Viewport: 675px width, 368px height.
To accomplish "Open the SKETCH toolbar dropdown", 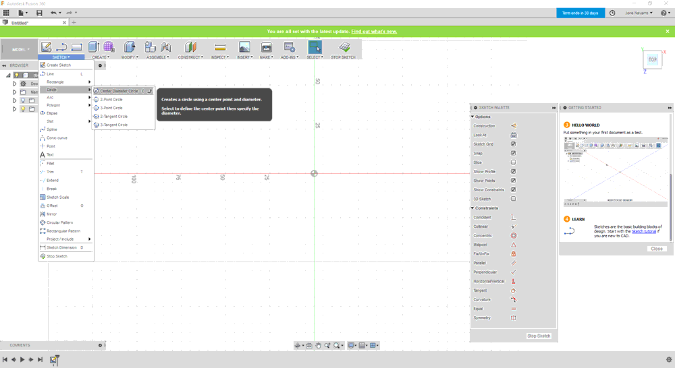I will [61, 57].
